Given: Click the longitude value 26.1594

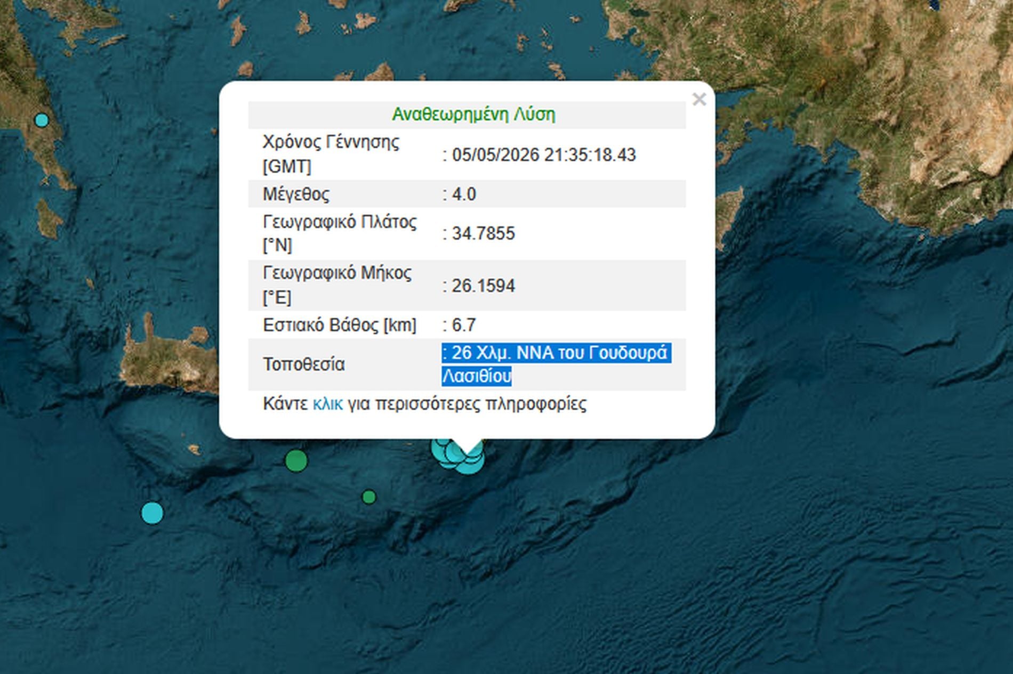Looking at the screenshot, I should point(484,286).
